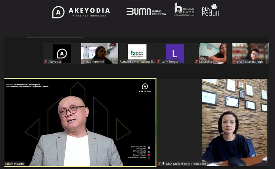Click the muted microphone icon beside Akeyodia
This screenshot has height=169, width=275.
pos(46,62)
